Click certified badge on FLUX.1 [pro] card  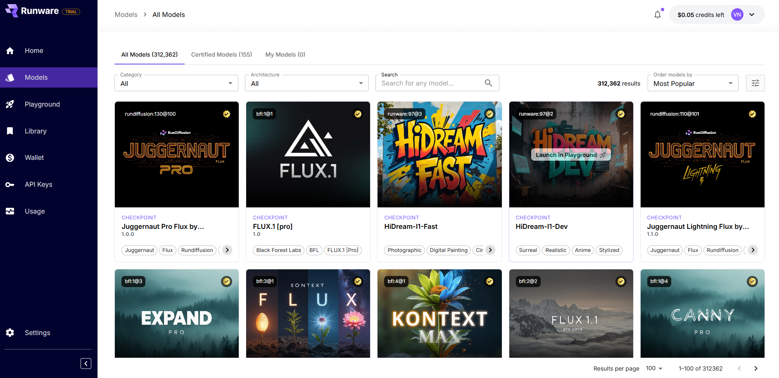[x=358, y=114]
